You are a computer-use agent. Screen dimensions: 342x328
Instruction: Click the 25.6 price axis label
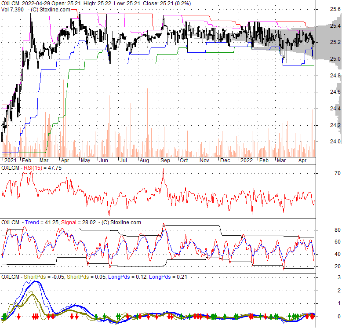[335, 9]
